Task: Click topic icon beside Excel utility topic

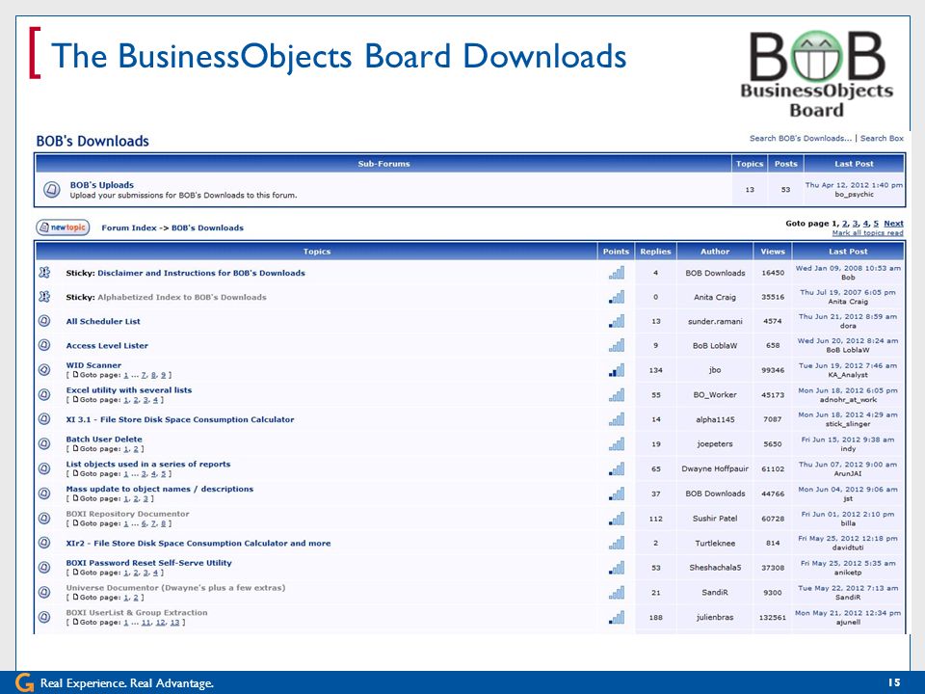Action: (44, 394)
